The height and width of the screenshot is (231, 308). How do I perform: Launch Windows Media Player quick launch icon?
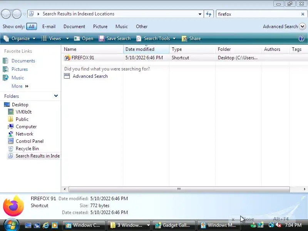coord(55,225)
